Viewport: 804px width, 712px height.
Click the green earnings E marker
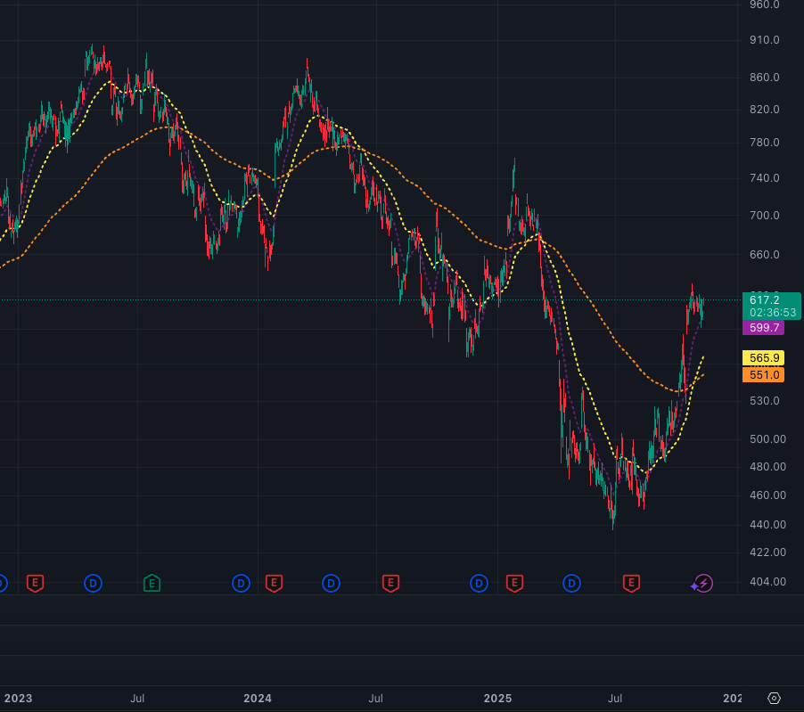click(152, 584)
